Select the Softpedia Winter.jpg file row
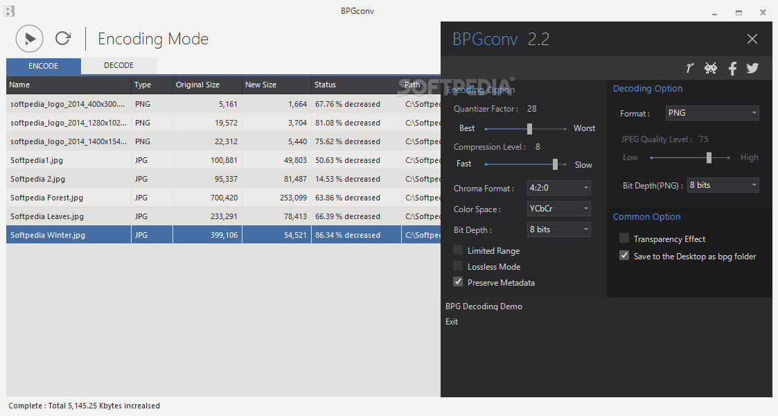The width and height of the screenshot is (778, 416). click(223, 235)
